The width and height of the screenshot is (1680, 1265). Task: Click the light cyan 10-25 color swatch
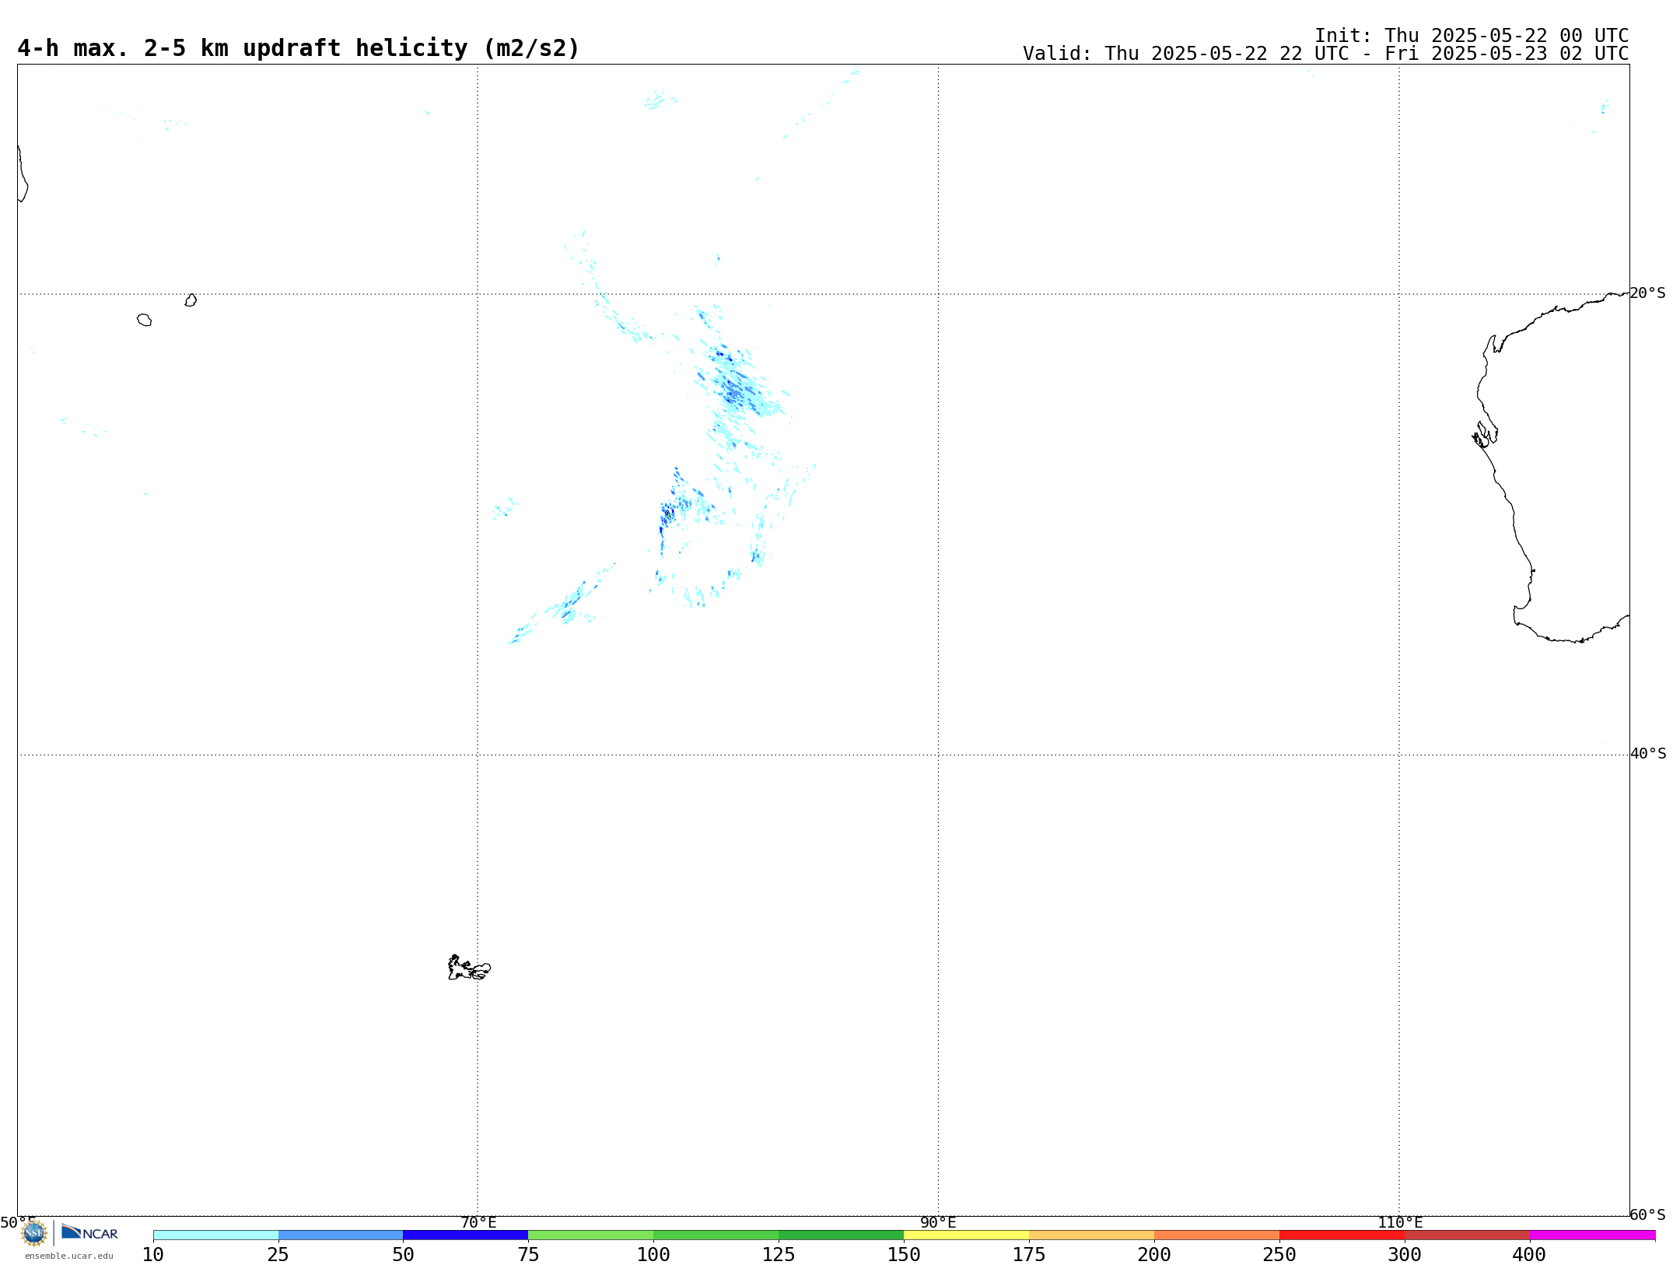click(215, 1235)
